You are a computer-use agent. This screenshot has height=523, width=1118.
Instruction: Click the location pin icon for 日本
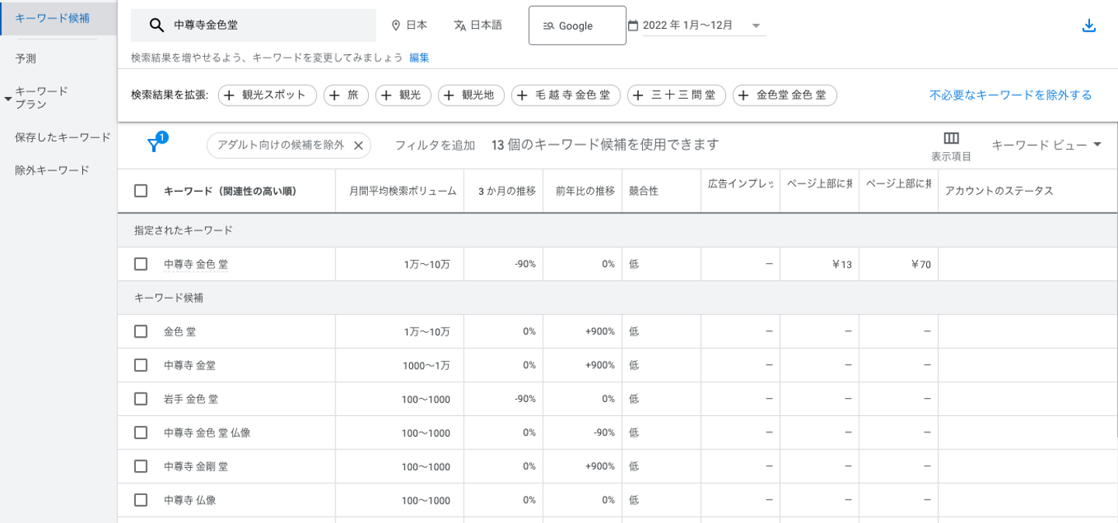coord(395,26)
